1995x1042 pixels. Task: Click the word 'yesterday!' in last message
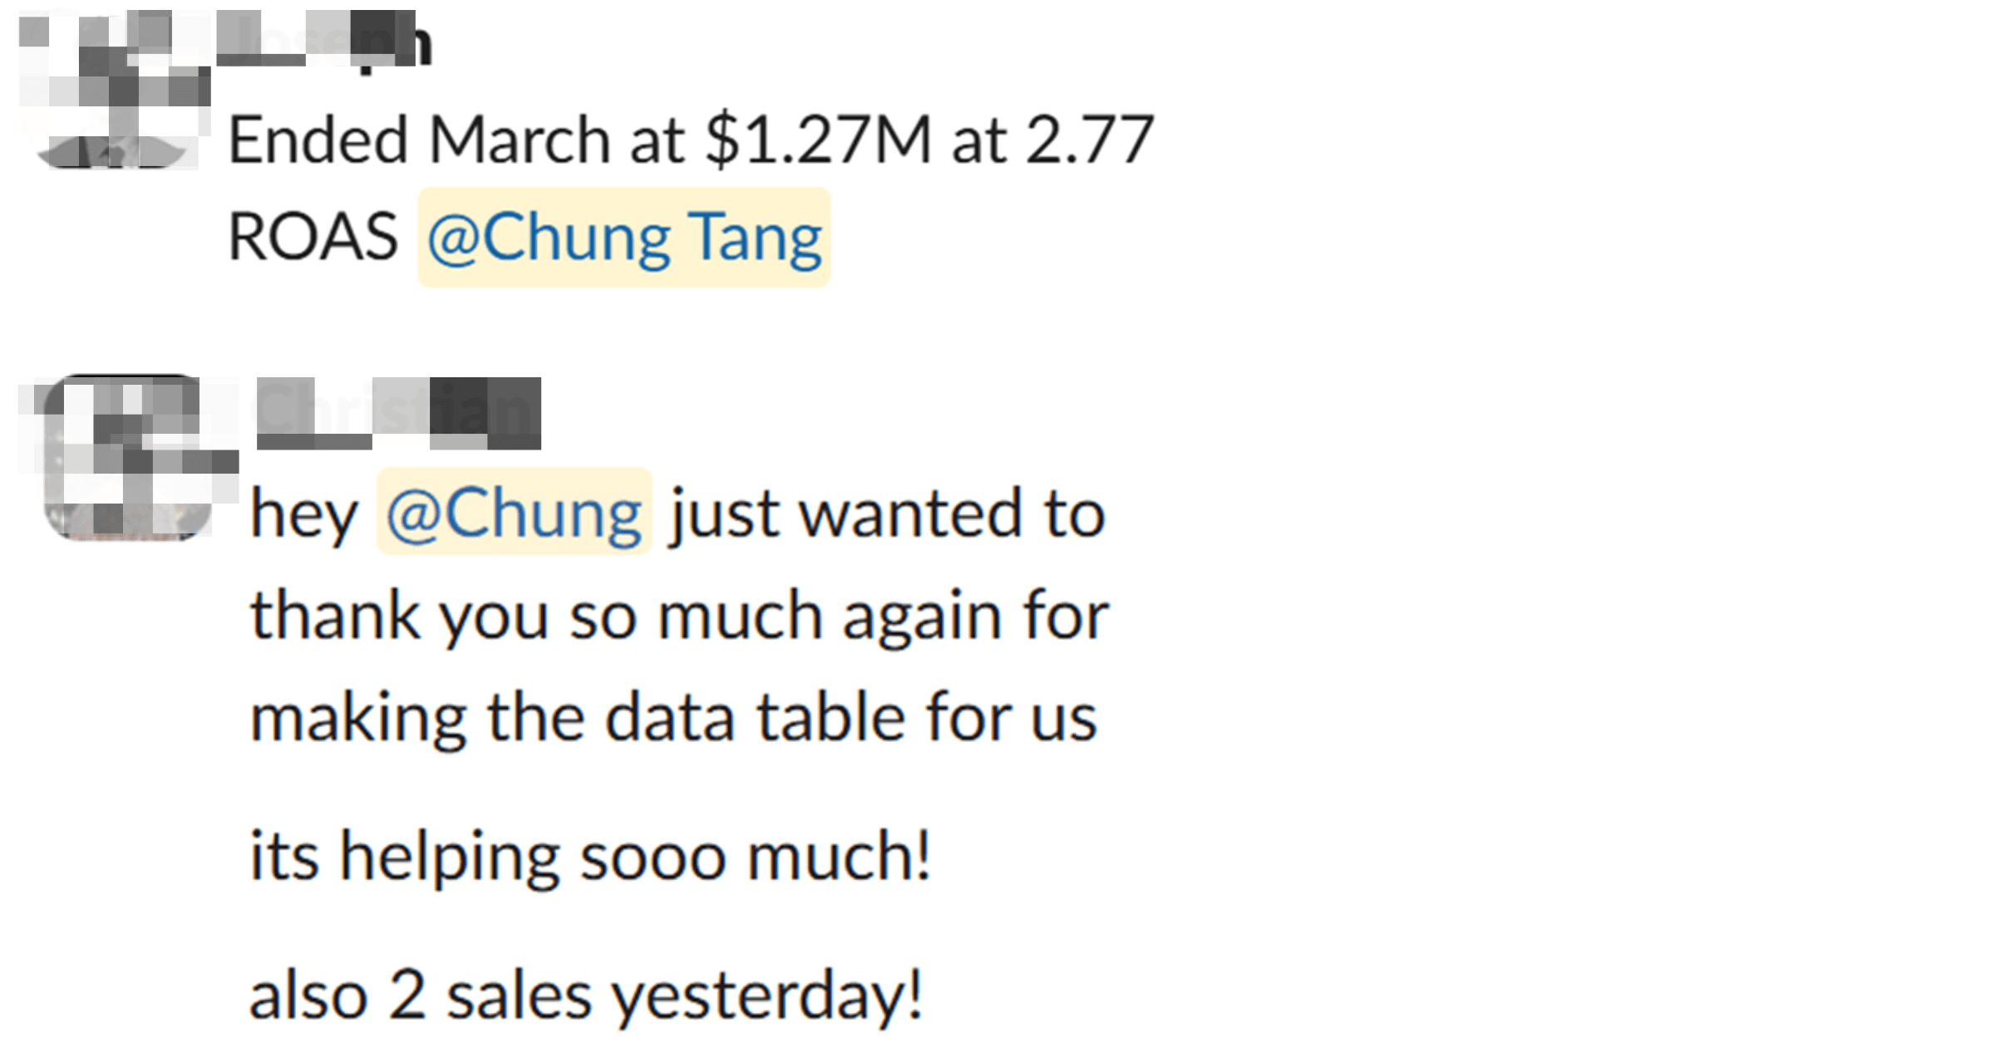coord(766,995)
